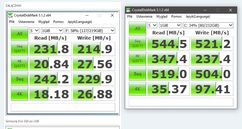Screen dimensions: 242x129
Task: Open the drive selector showing F: 58%
Action: (x=89, y=30)
